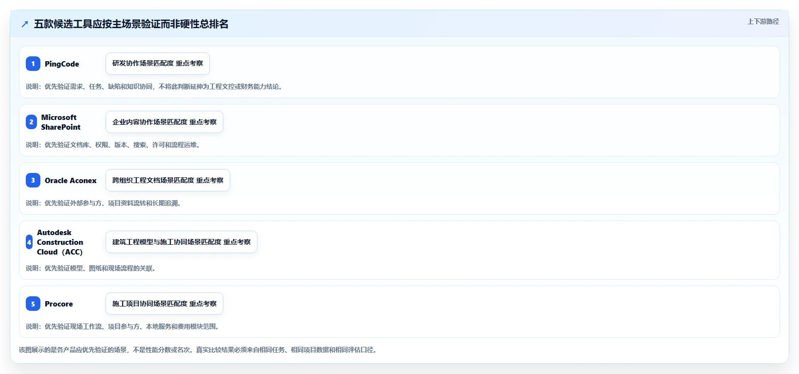Viewport: 799px width, 374px height.
Task: Select the Procore product name
Action: coord(59,304)
